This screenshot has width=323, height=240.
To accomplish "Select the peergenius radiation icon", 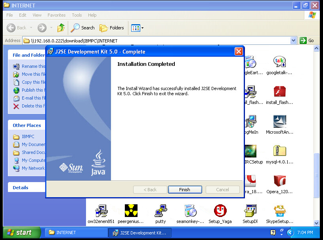I will click(131, 211).
